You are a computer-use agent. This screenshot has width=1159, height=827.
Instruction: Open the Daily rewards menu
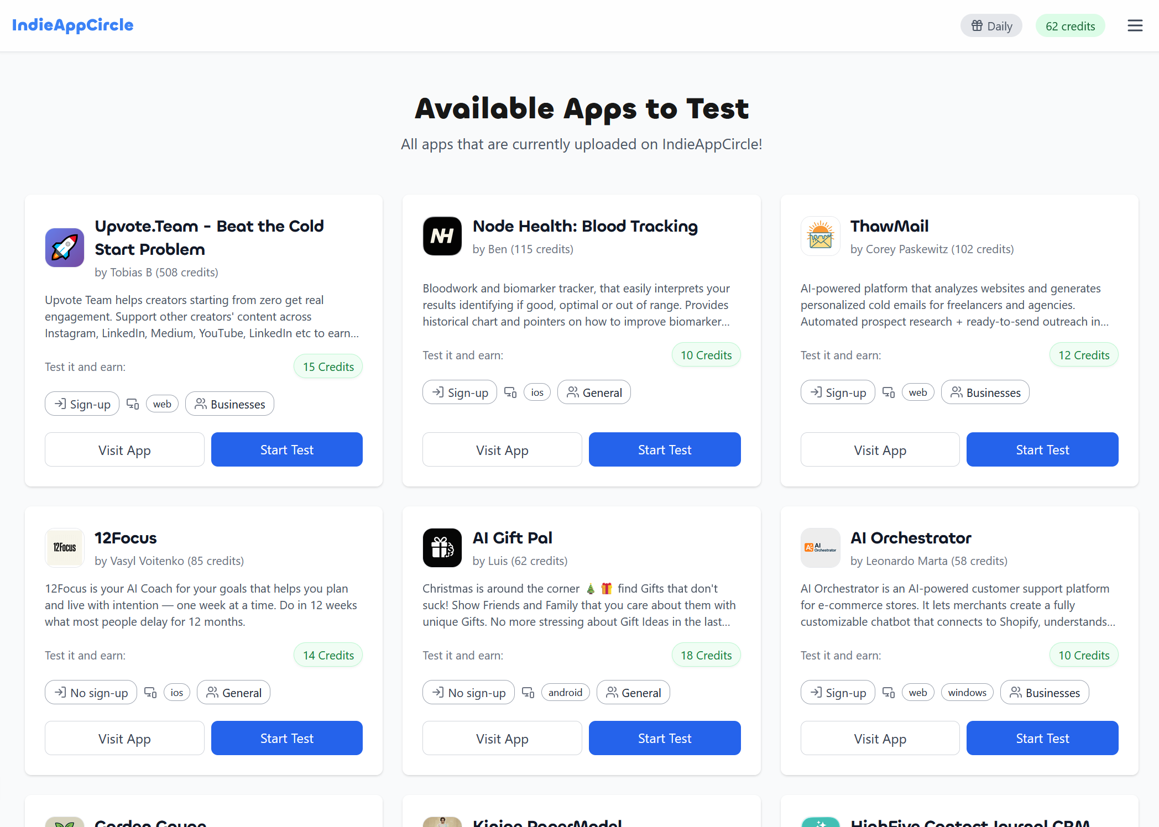click(991, 25)
